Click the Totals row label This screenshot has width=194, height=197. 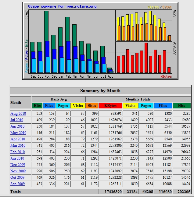coord(16,192)
